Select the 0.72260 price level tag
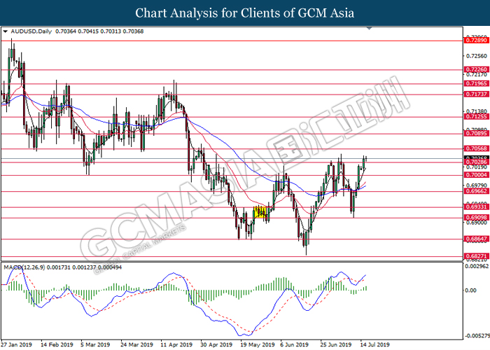 pos(475,70)
